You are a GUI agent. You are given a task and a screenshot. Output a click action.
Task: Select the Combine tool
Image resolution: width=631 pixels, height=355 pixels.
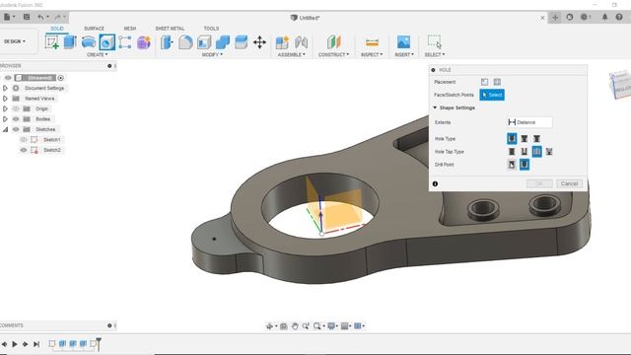pos(223,41)
